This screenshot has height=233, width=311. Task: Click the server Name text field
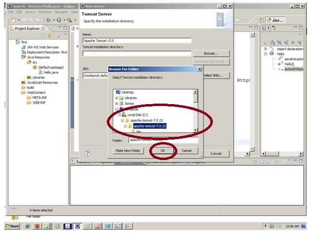click(x=137, y=41)
